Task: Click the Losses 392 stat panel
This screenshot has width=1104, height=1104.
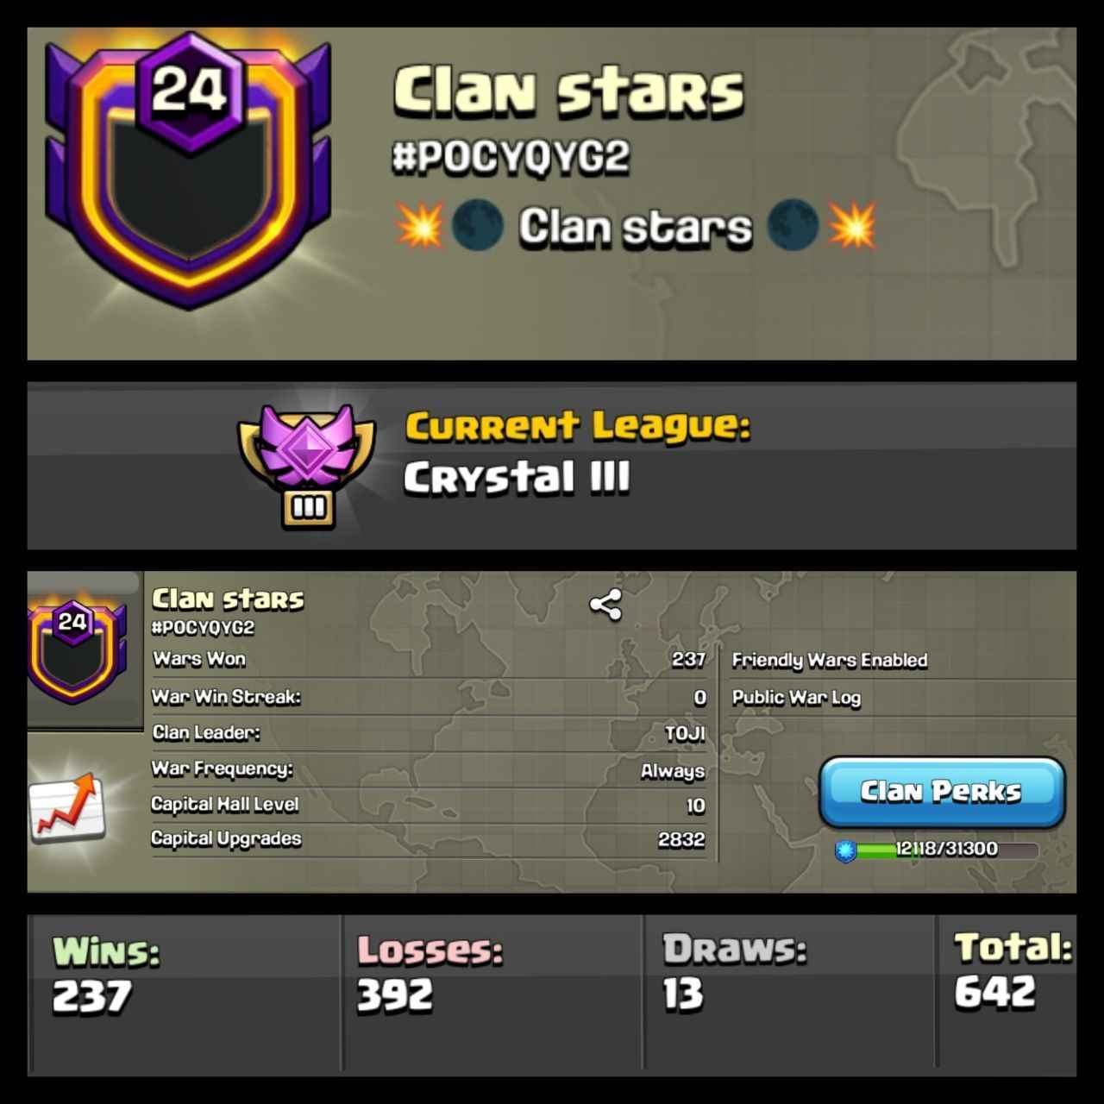Action: point(493,994)
